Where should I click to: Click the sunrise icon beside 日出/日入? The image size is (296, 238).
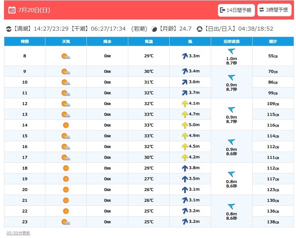tap(199, 29)
